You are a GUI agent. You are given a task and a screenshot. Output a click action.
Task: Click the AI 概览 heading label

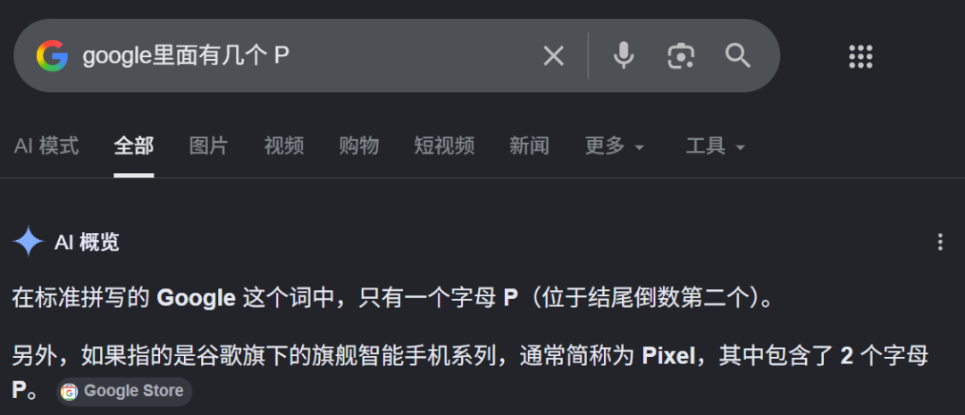[x=87, y=242]
